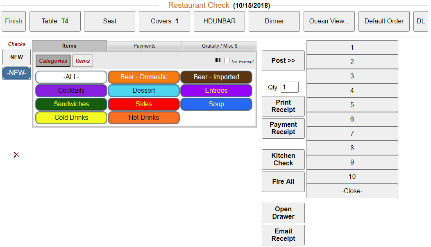Switch to the Payments tab

[x=144, y=46]
